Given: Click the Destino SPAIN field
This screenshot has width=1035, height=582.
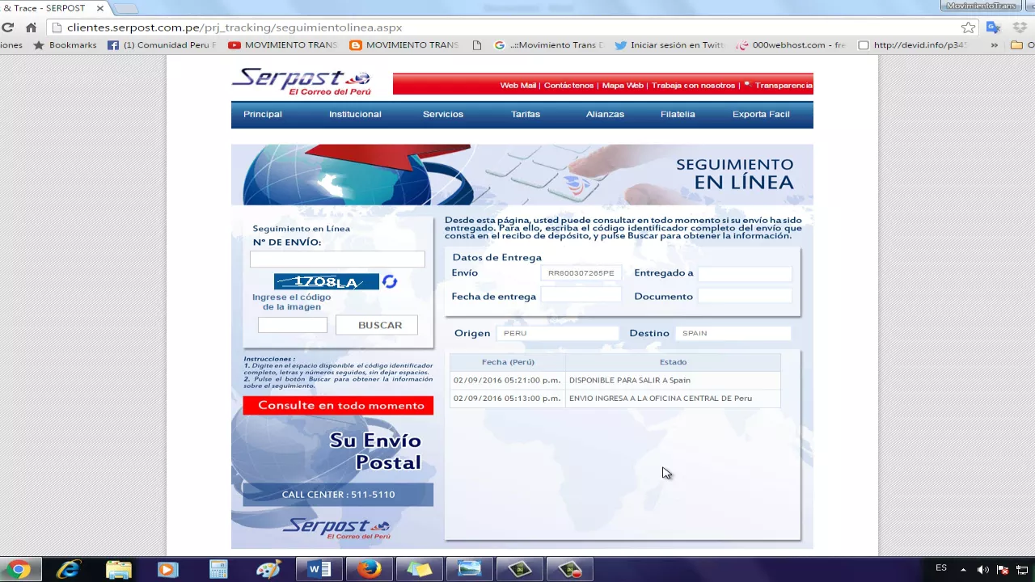Looking at the screenshot, I should point(733,333).
